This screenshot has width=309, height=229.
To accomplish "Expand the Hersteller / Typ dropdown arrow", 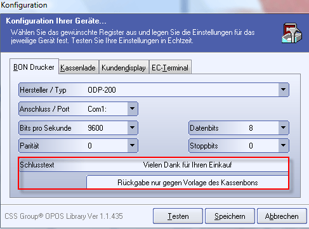I will point(283,89).
